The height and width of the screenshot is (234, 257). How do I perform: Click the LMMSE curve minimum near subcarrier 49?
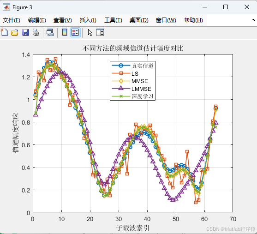point(173,199)
